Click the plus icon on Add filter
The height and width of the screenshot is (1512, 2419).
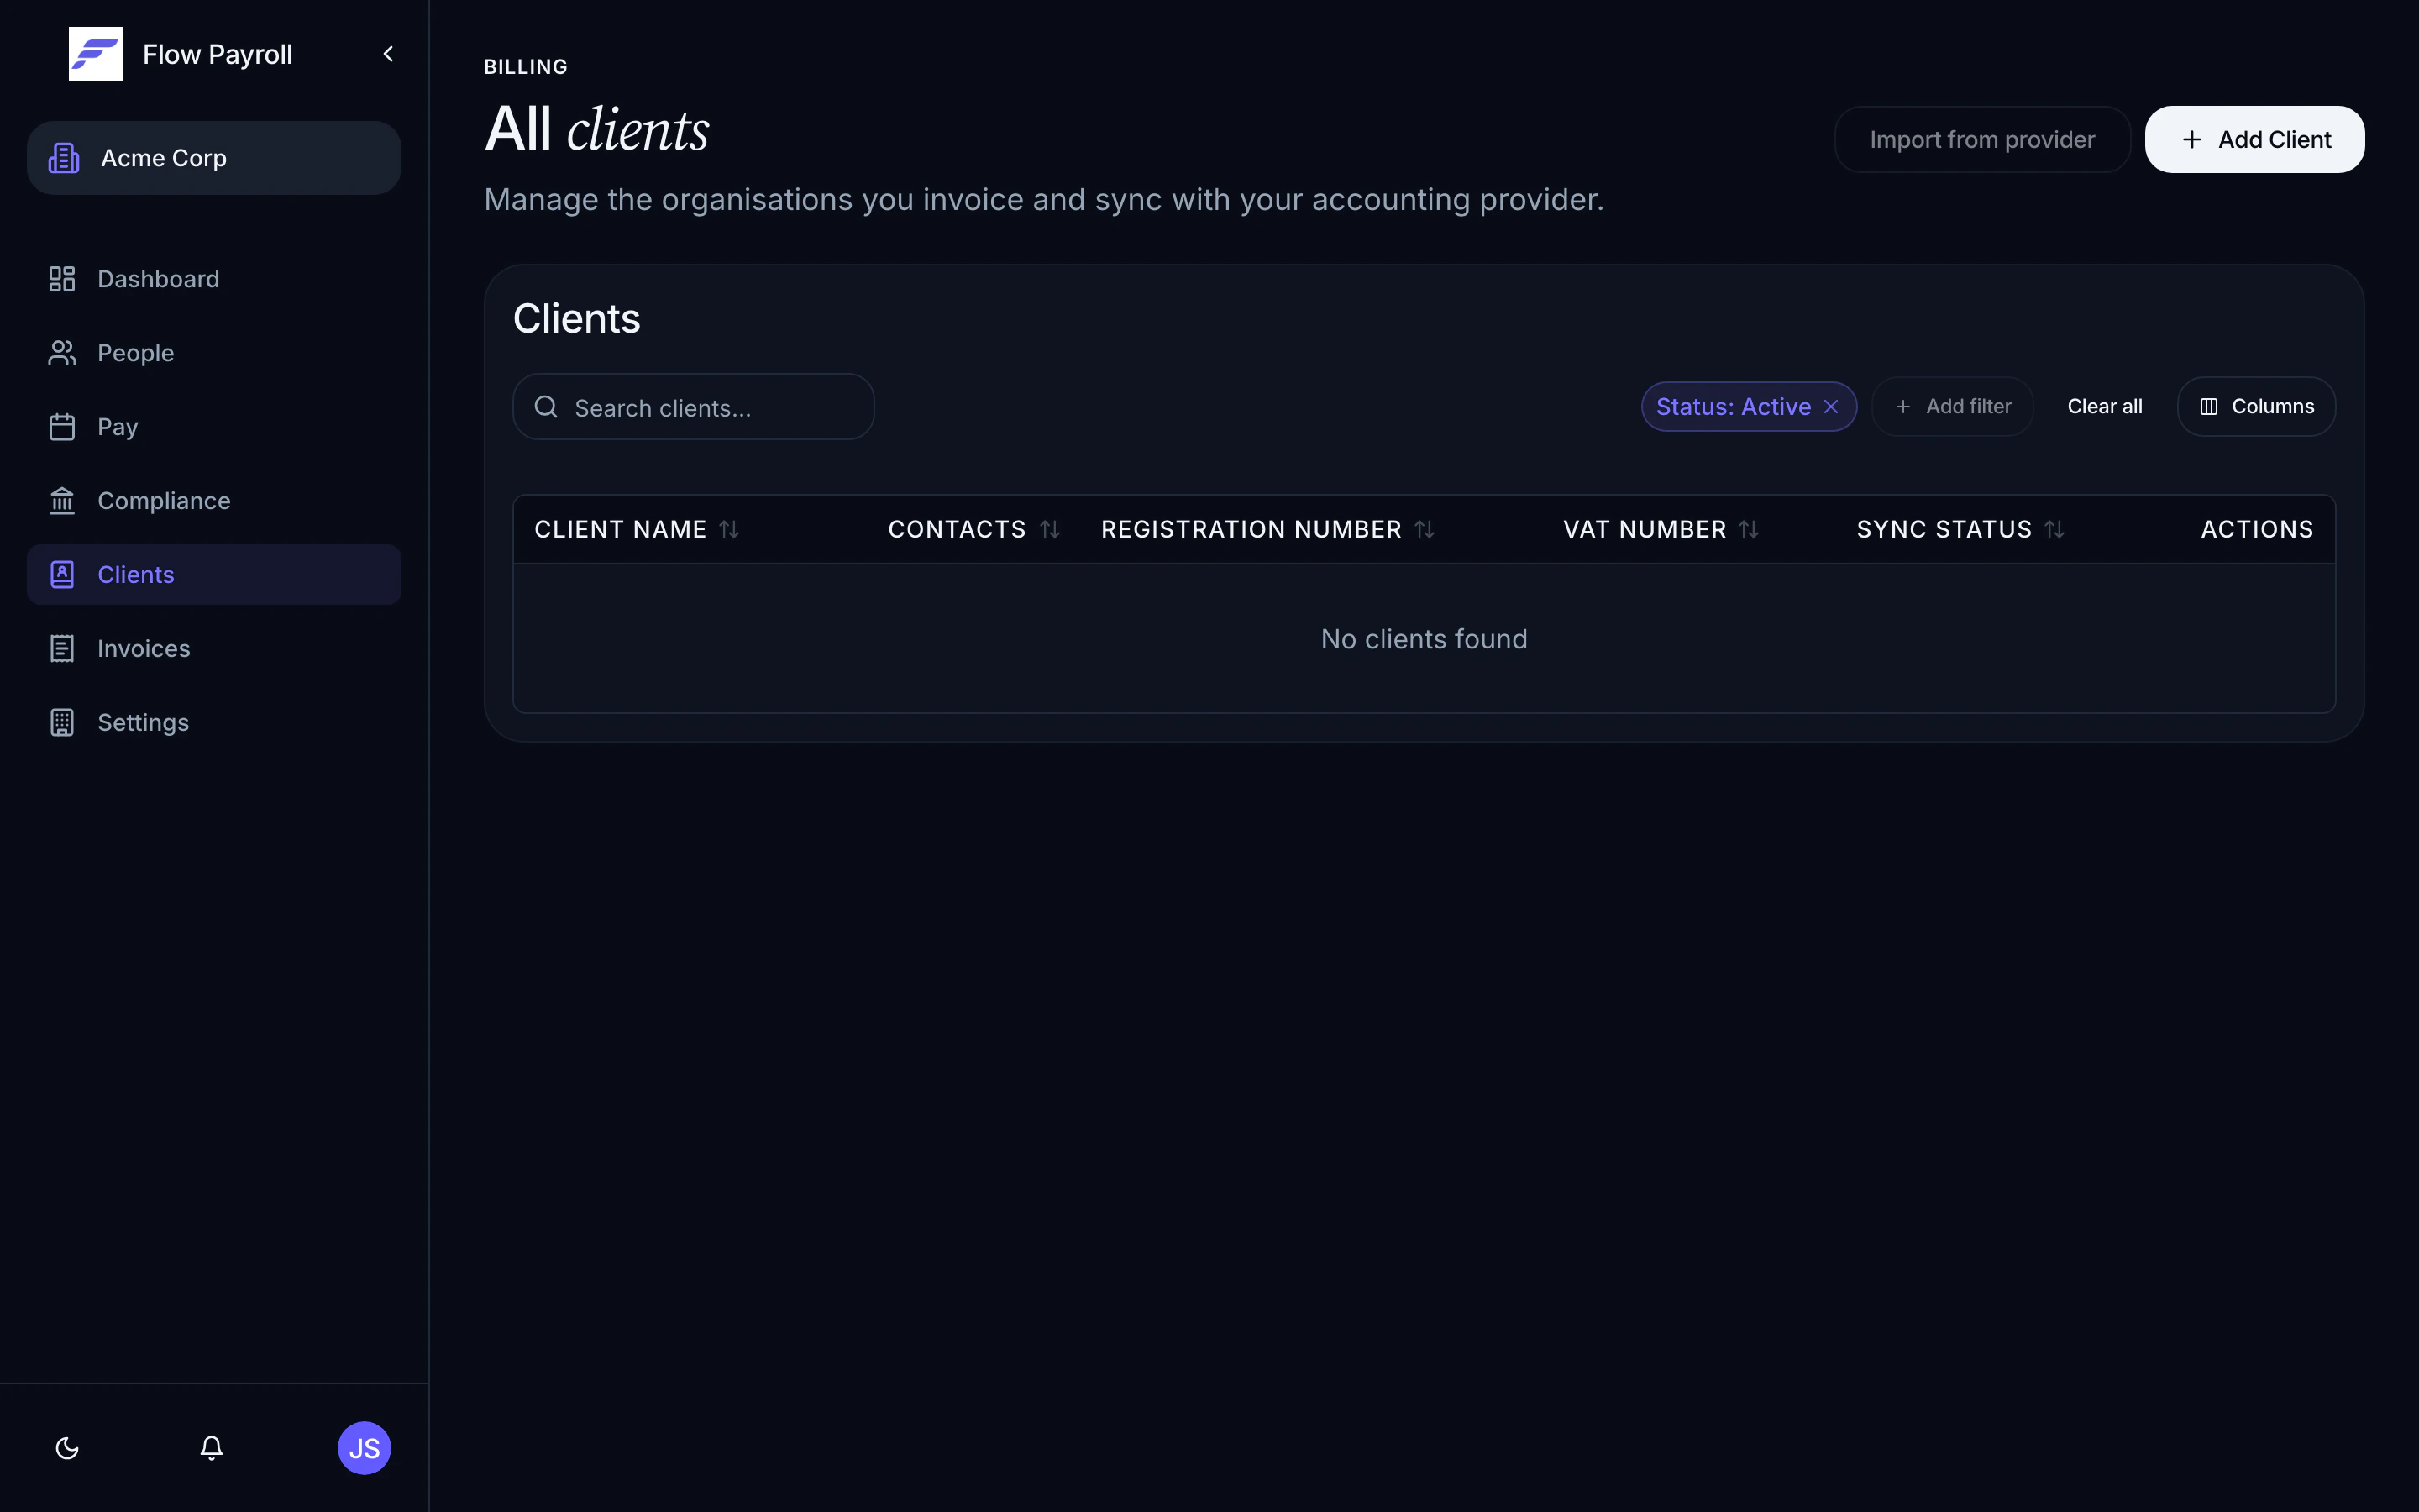(x=1903, y=407)
